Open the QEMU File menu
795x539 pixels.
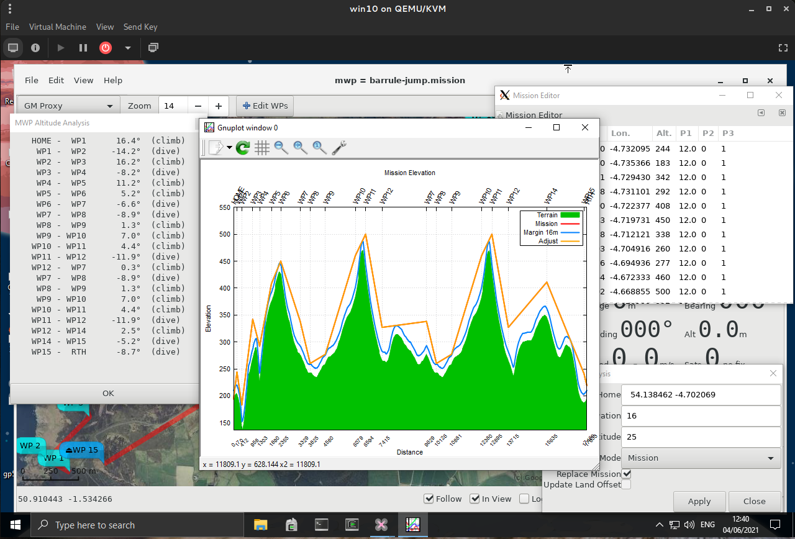pyautogui.click(x=12, y=27)
